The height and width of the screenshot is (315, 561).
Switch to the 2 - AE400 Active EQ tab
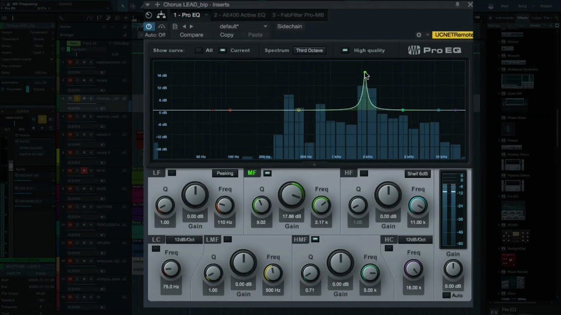point(239,15)
